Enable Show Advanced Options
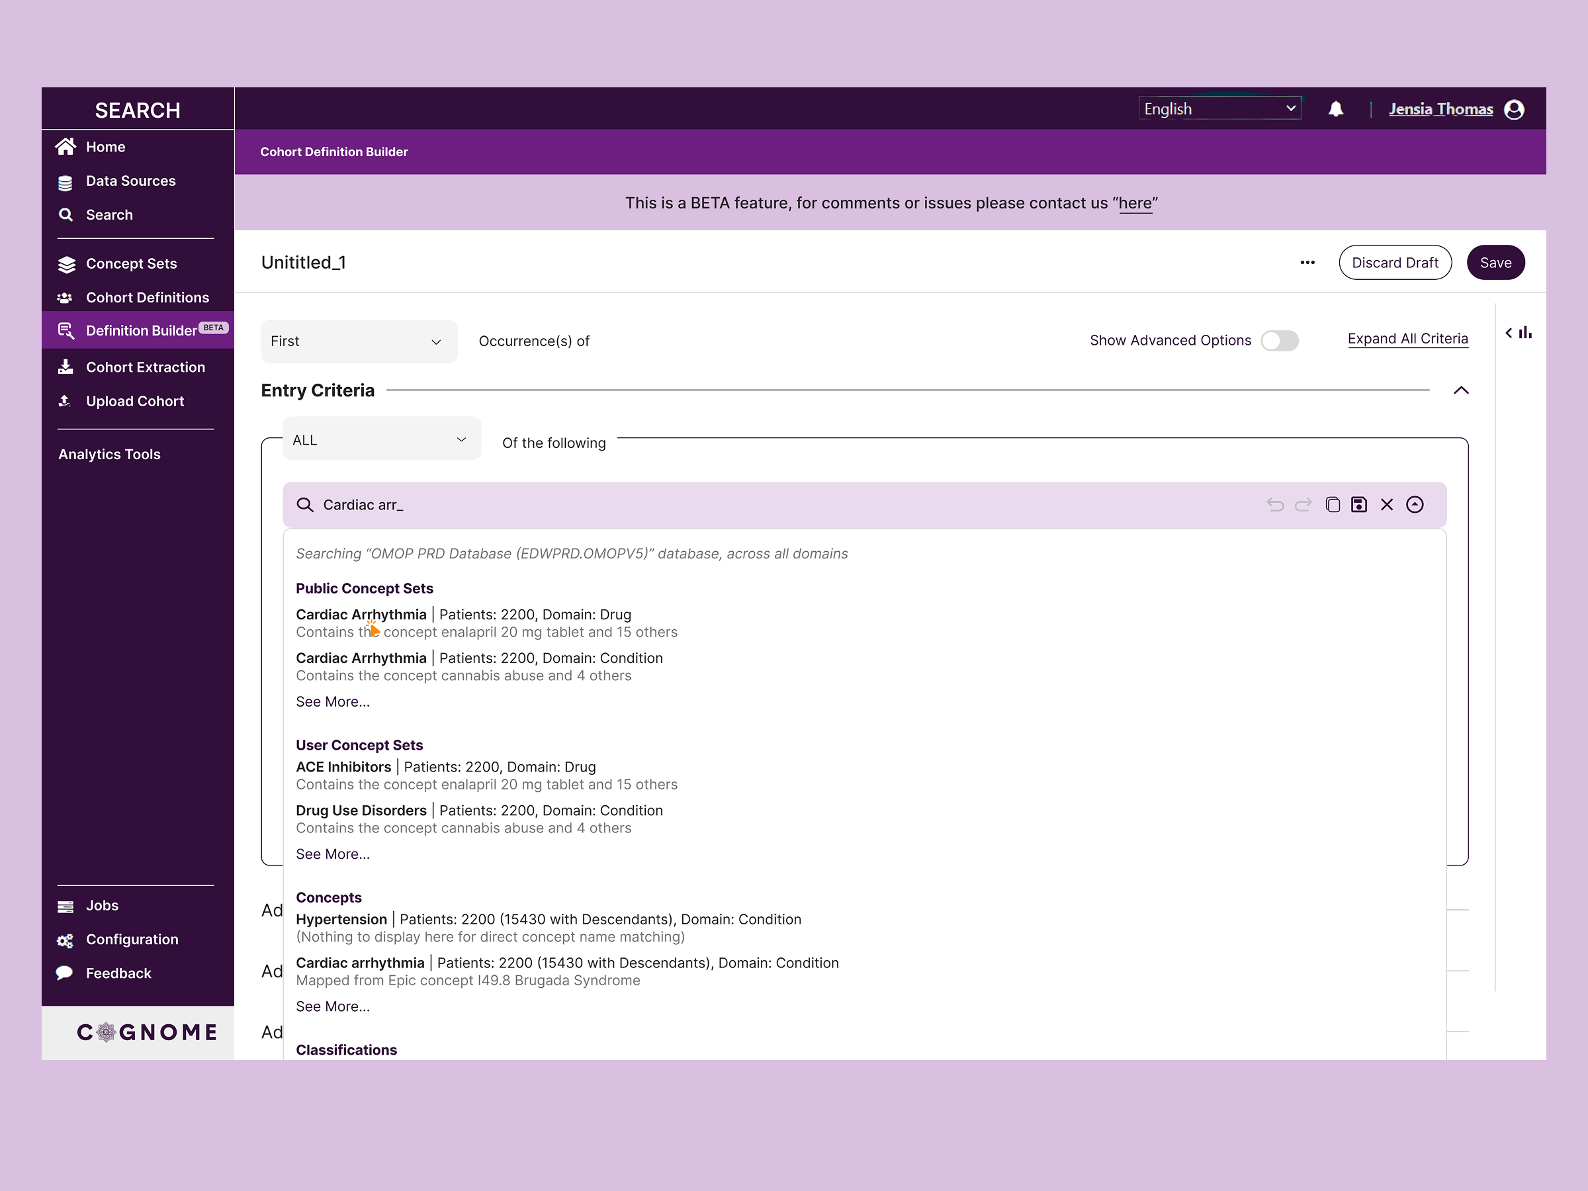 (1280, 340)
